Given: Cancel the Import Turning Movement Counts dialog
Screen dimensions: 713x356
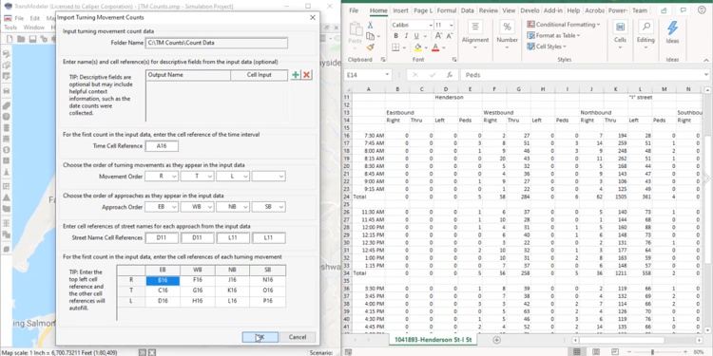Looking at the screenshot, I should pos(298,337).
